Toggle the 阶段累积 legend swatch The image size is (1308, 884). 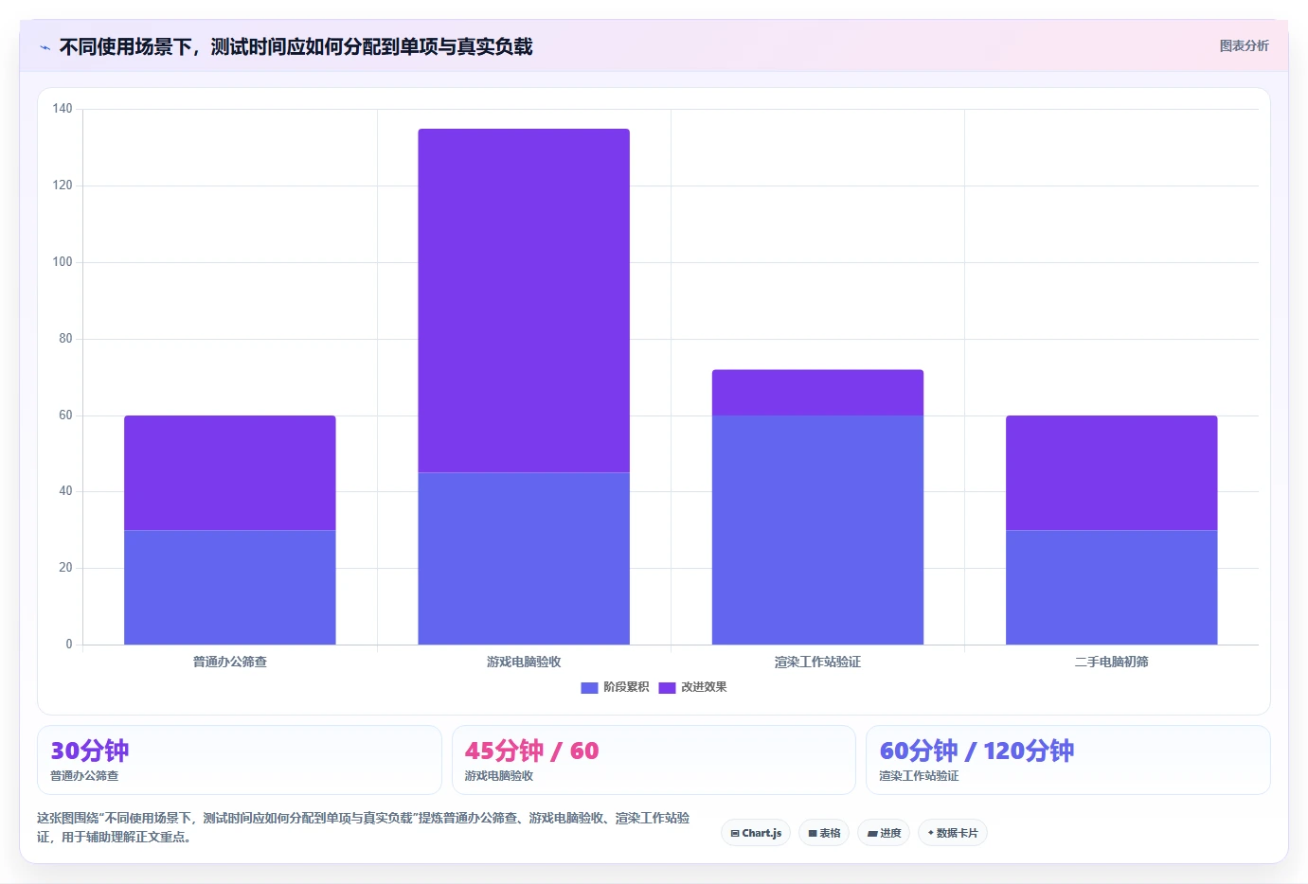point(589,688)
